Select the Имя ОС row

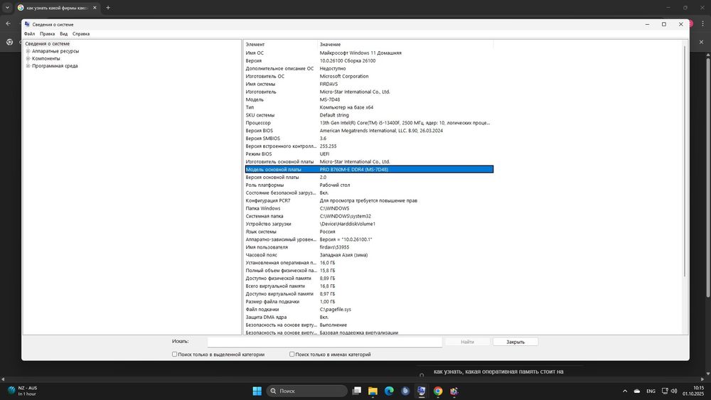click(x=368, y=53)
